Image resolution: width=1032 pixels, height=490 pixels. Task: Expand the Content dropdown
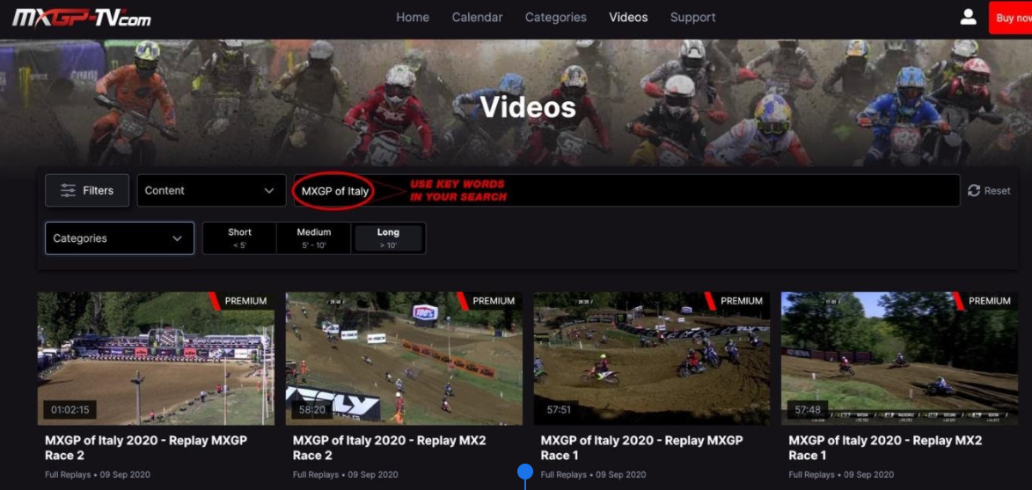click(x=209, y=190)
